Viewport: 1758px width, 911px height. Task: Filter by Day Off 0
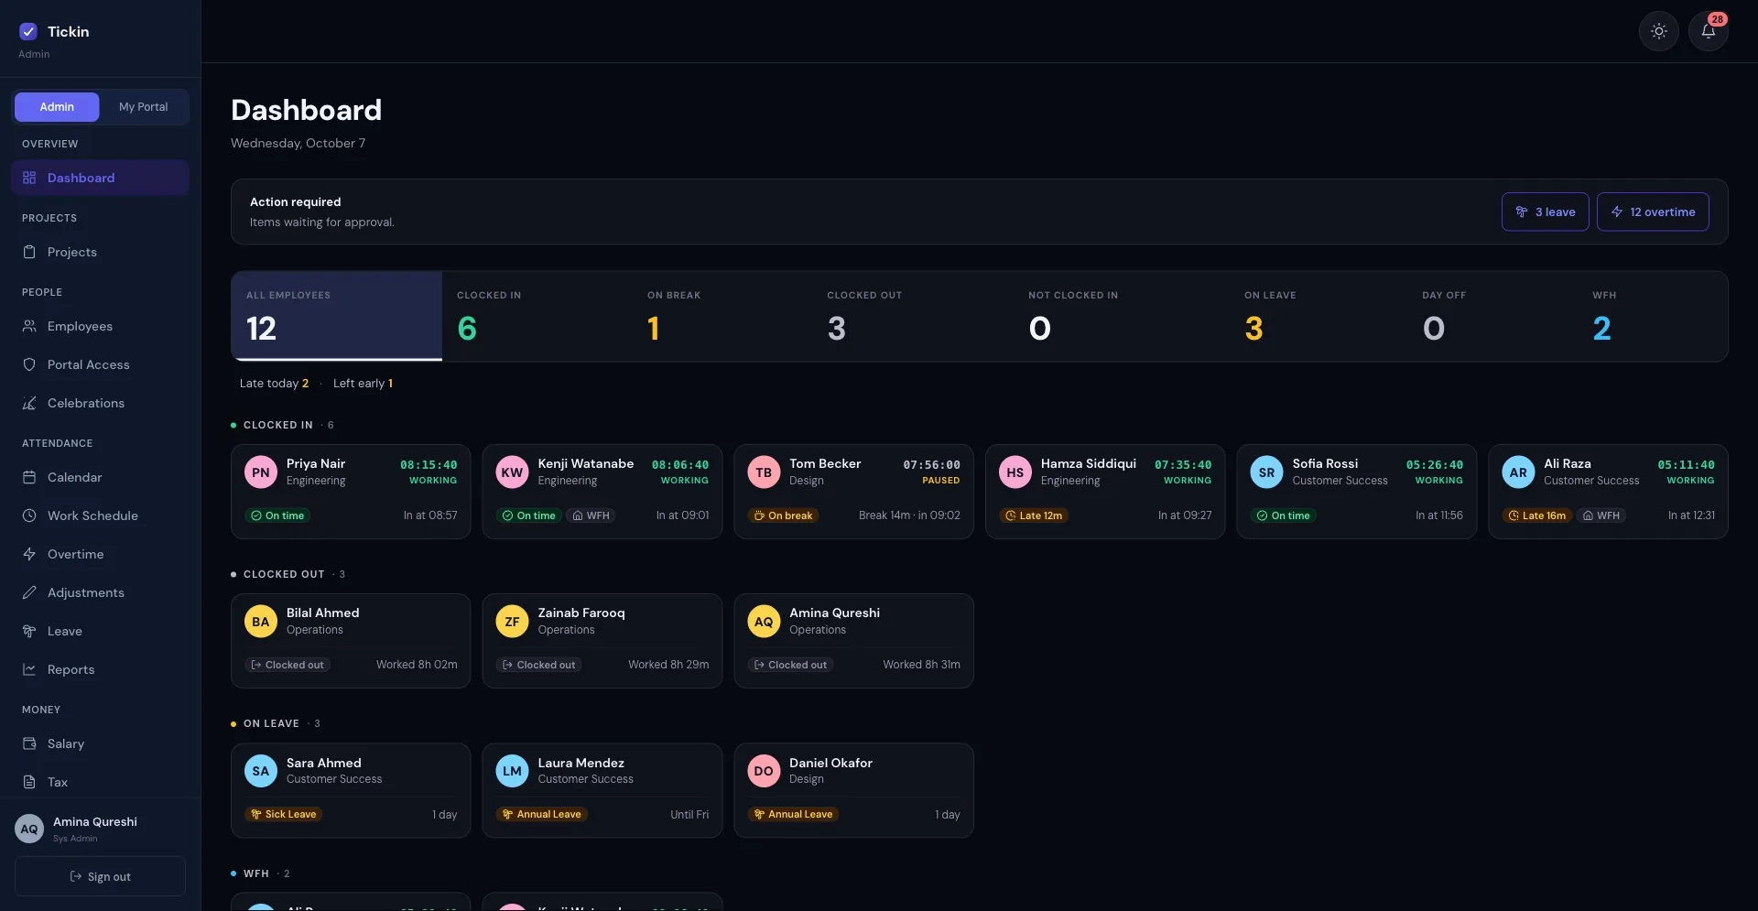click(x=1492, y=316)
